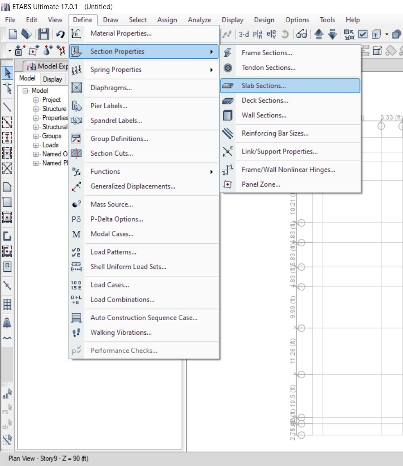Screen dimensions: 403x466
Task: Open the Analyze menu
Action: click(199, 20)
